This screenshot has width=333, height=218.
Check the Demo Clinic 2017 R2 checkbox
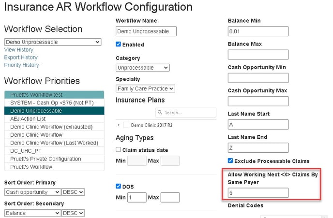[x=126, y=125]
